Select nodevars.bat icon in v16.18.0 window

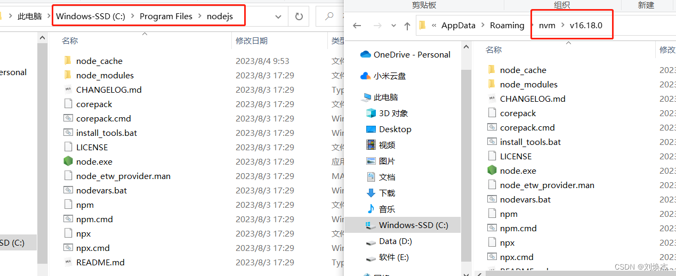click(x=492, y=199)
